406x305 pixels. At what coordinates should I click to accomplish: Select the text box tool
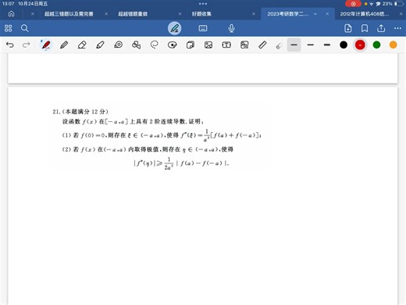click(226, 45)
